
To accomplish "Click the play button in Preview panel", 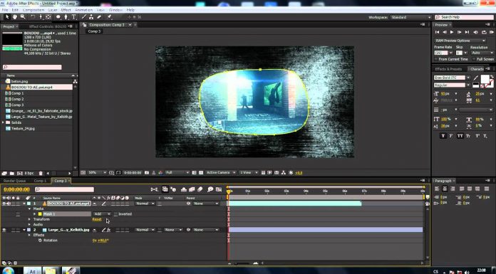I will pyautogui.click(x=452, y=32).
